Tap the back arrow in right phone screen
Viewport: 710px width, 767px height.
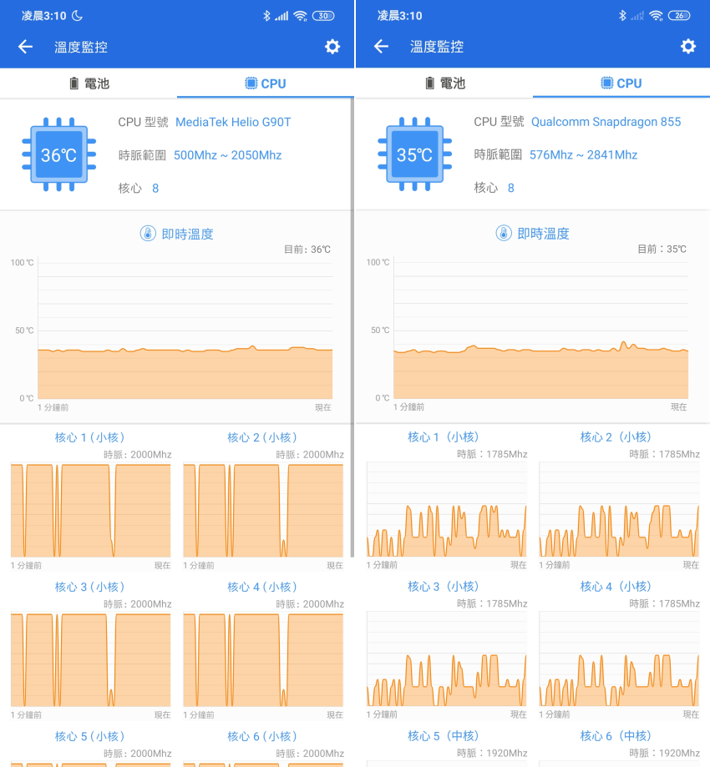tap(381, 47)
